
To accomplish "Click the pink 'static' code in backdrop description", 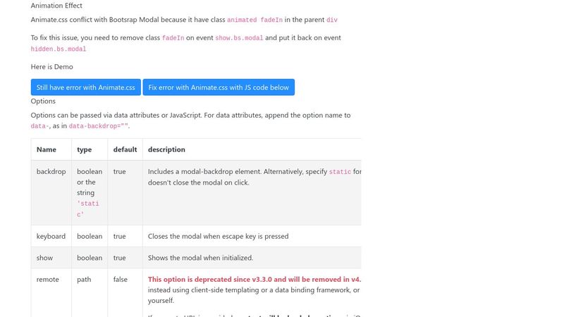I will 340,172.
